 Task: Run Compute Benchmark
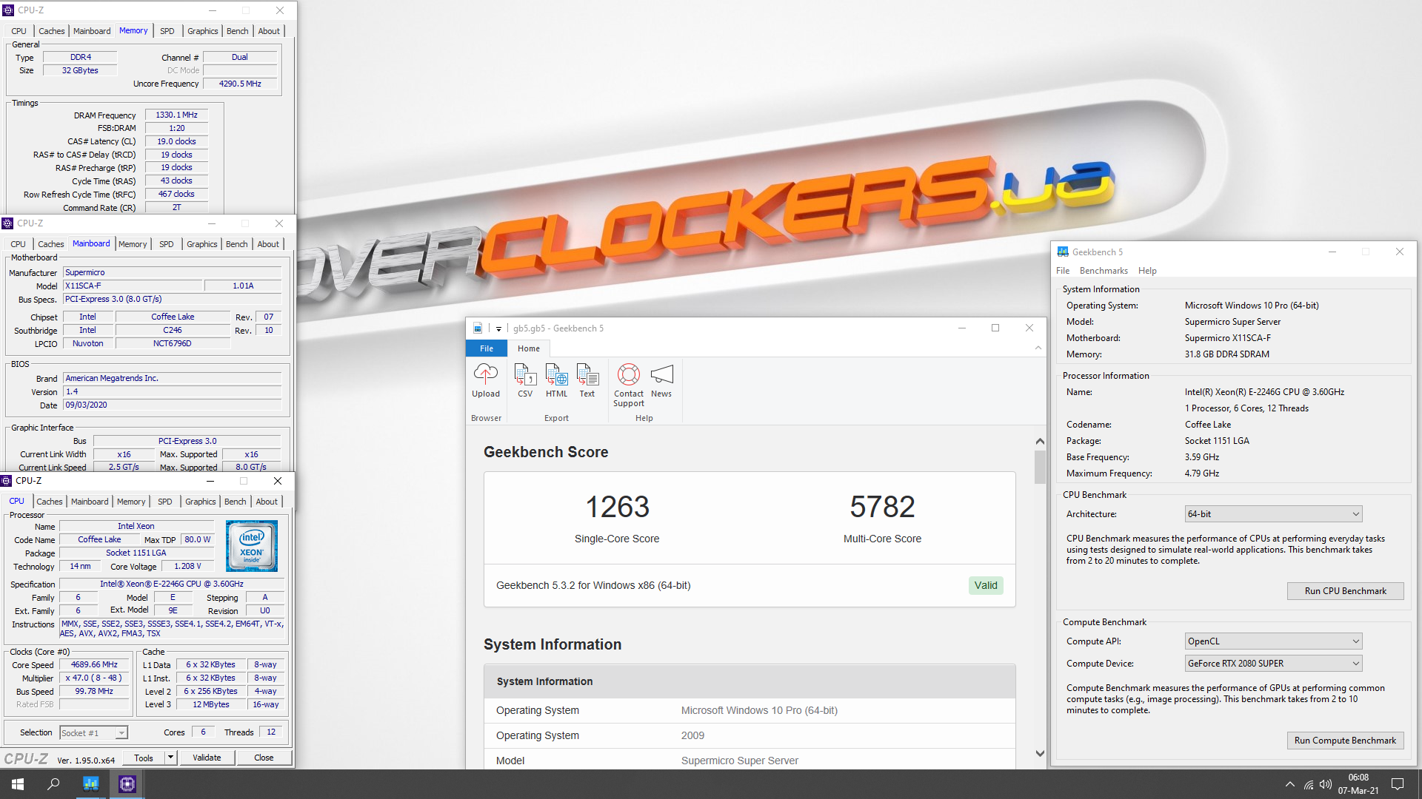click(1345, 741)
